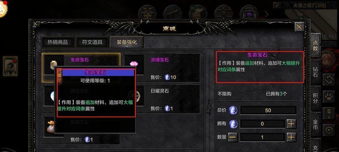Switch to the 符文道具 tab
This screenshot has width=339, height=152.
[92, 42]
